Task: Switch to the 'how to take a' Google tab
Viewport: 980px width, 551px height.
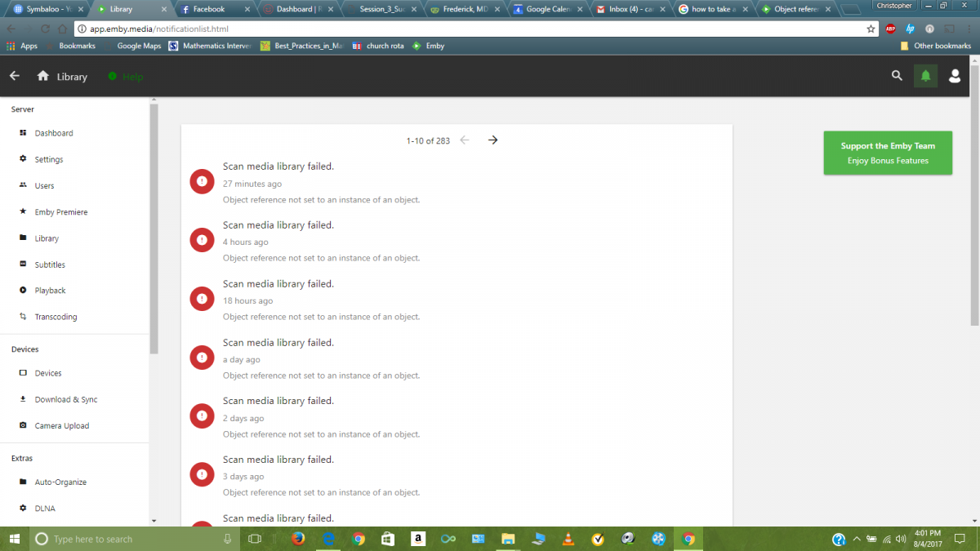Action: [711, 9]
